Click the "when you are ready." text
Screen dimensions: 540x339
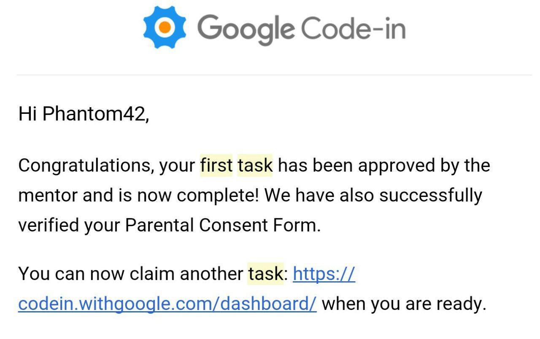404,304
